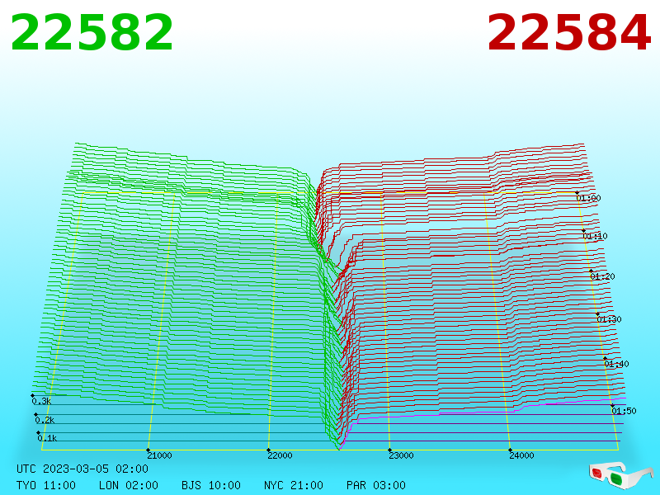Click the red ask price 22584
660x495 pixels.
[x=568, y=33]
